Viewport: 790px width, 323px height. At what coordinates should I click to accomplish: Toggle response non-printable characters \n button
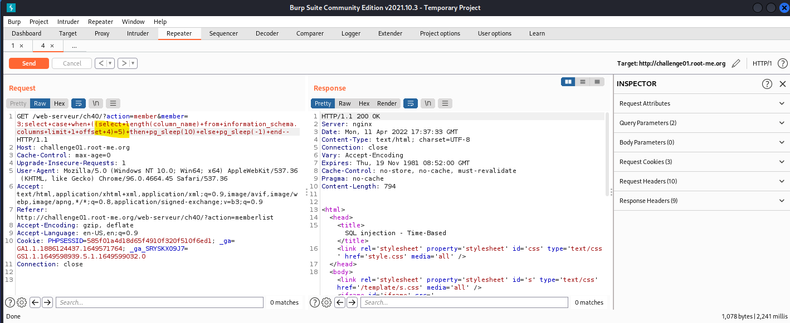[x=427, y=103]
